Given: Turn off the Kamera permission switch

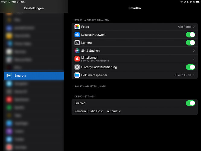Looking at the screenshot, I should coord(190,43).
